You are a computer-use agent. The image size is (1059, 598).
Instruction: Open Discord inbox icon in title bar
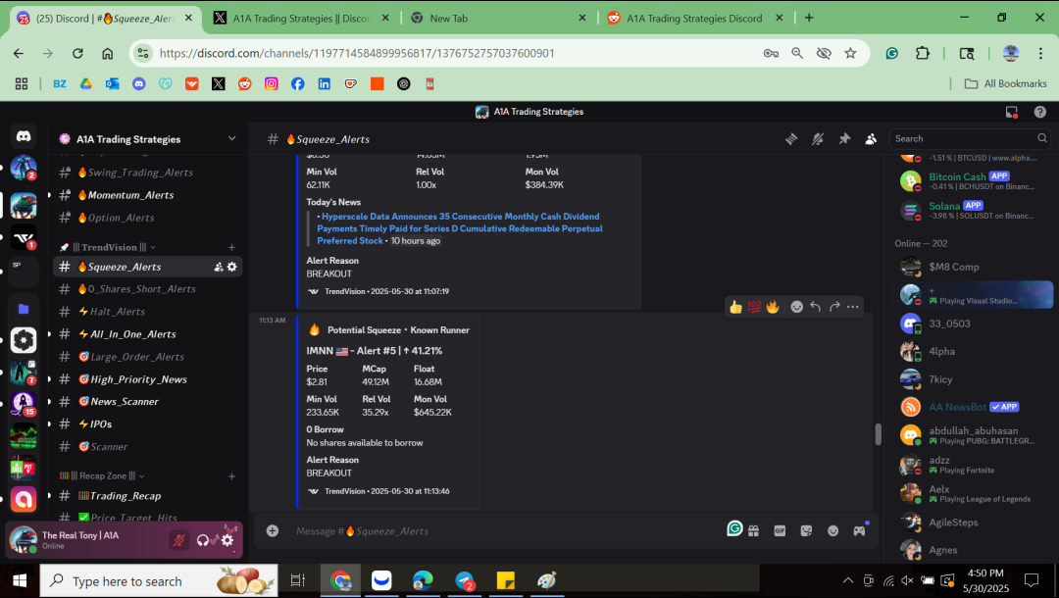click(1011, 112)
